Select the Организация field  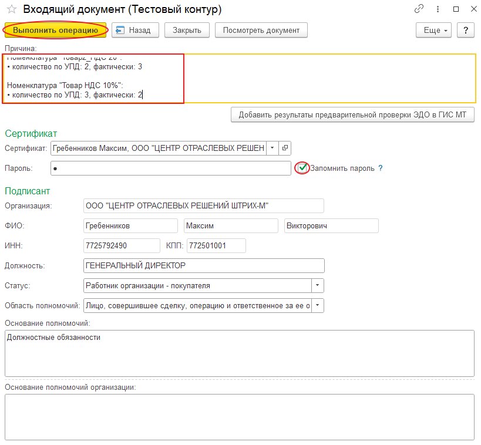204,205
